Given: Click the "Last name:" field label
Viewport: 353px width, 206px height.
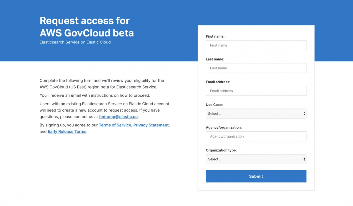Looking at the screenshot, I should (215, 59).
